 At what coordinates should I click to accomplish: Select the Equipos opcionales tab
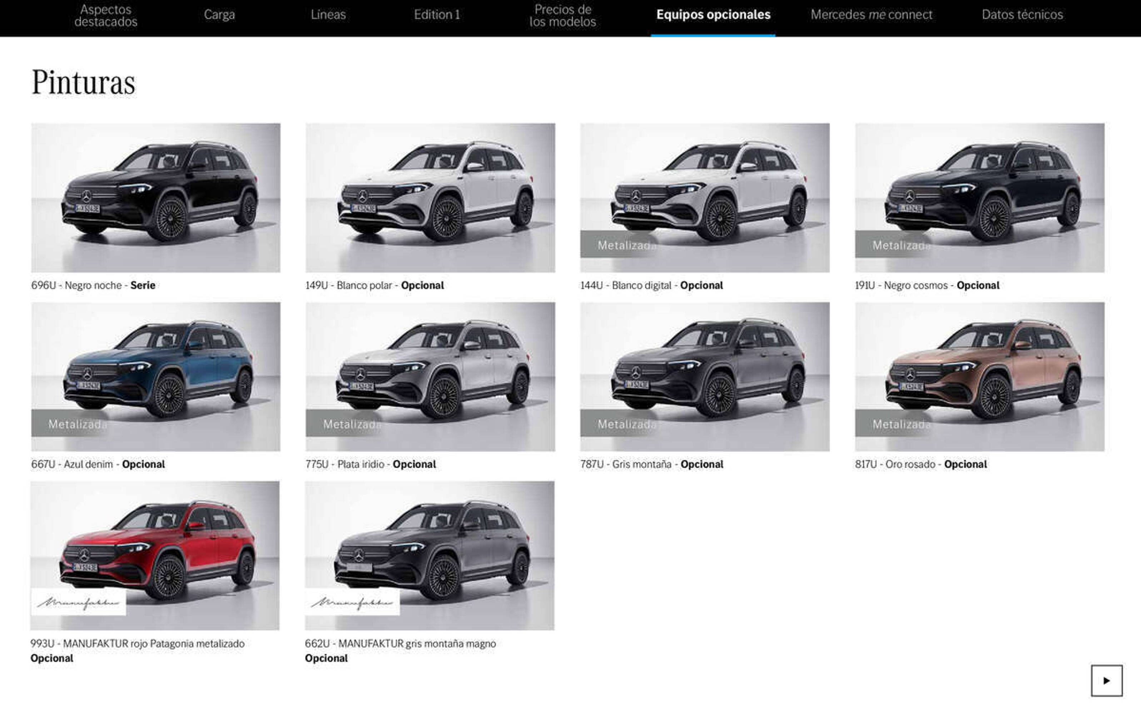coord(713,15)
